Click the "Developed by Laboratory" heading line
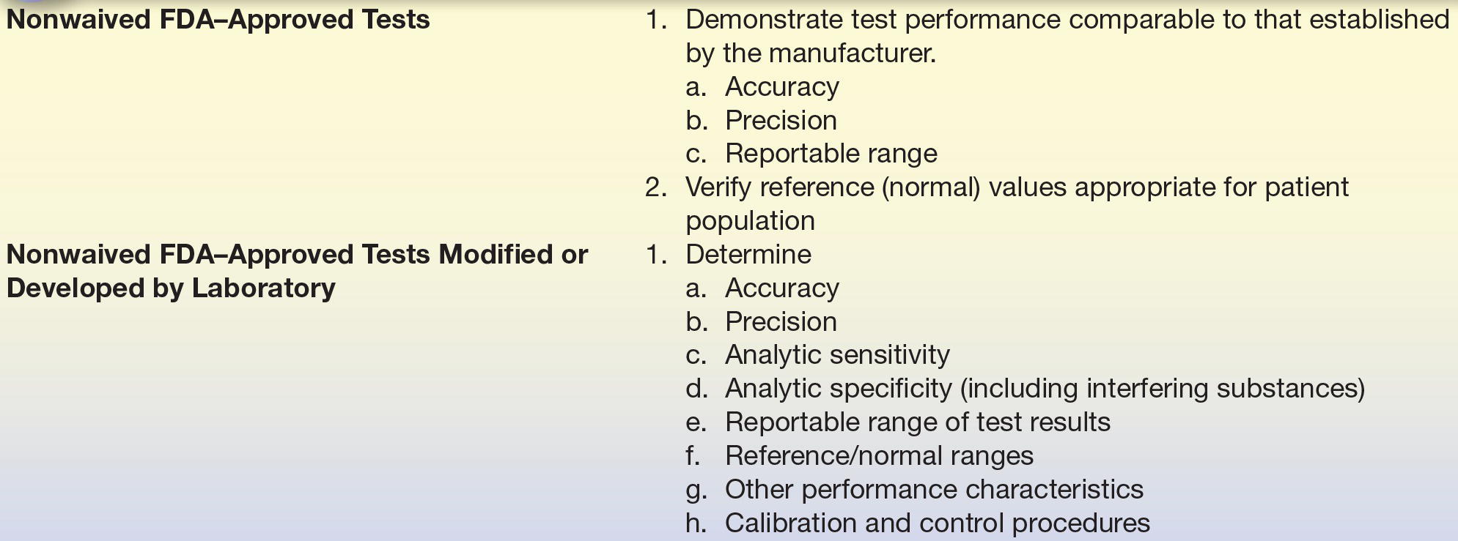 coord(171,288)
